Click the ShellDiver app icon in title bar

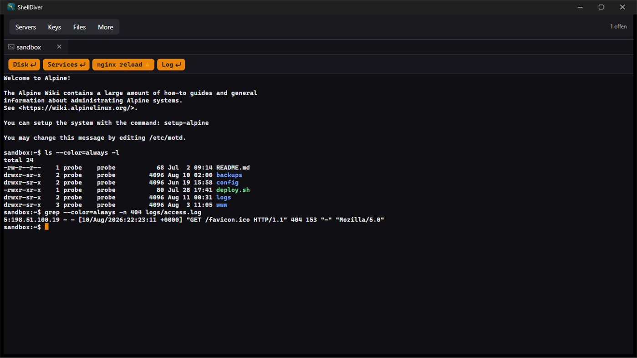11,7
